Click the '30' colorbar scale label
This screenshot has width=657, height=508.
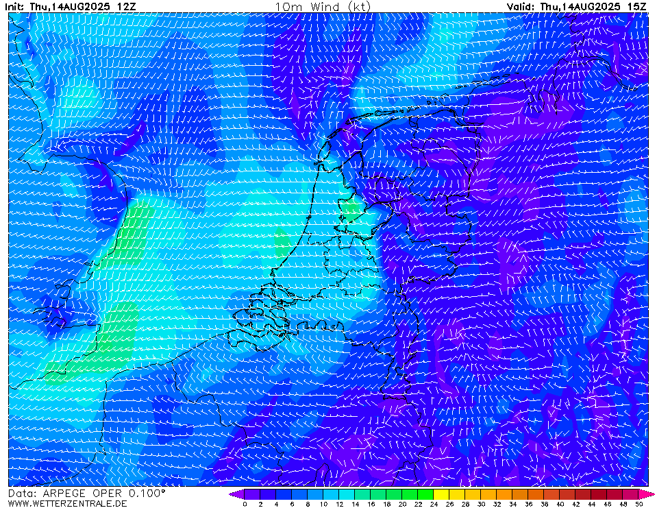point(481,504)
